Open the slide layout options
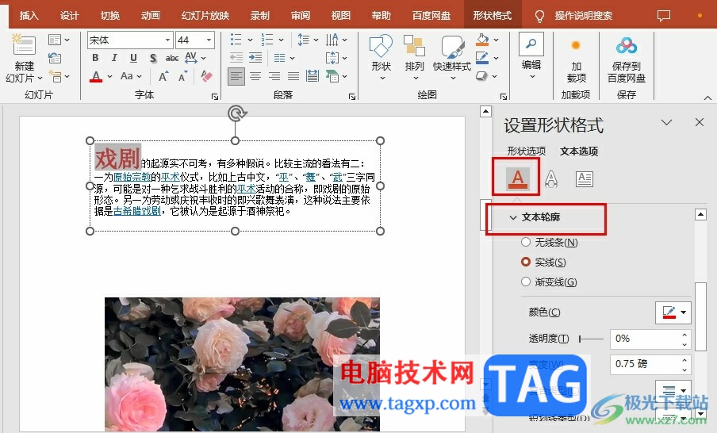 (x=59, y=40)
